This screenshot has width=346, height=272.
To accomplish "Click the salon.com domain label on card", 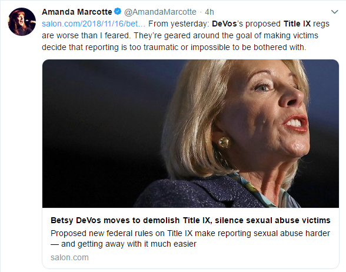I will (x=69, y=257).
